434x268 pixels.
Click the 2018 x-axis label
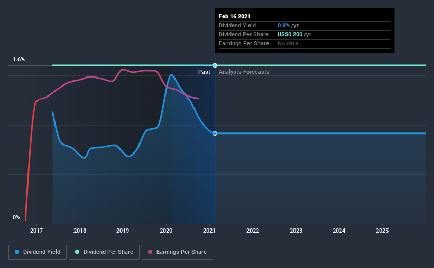pos(80,231)
